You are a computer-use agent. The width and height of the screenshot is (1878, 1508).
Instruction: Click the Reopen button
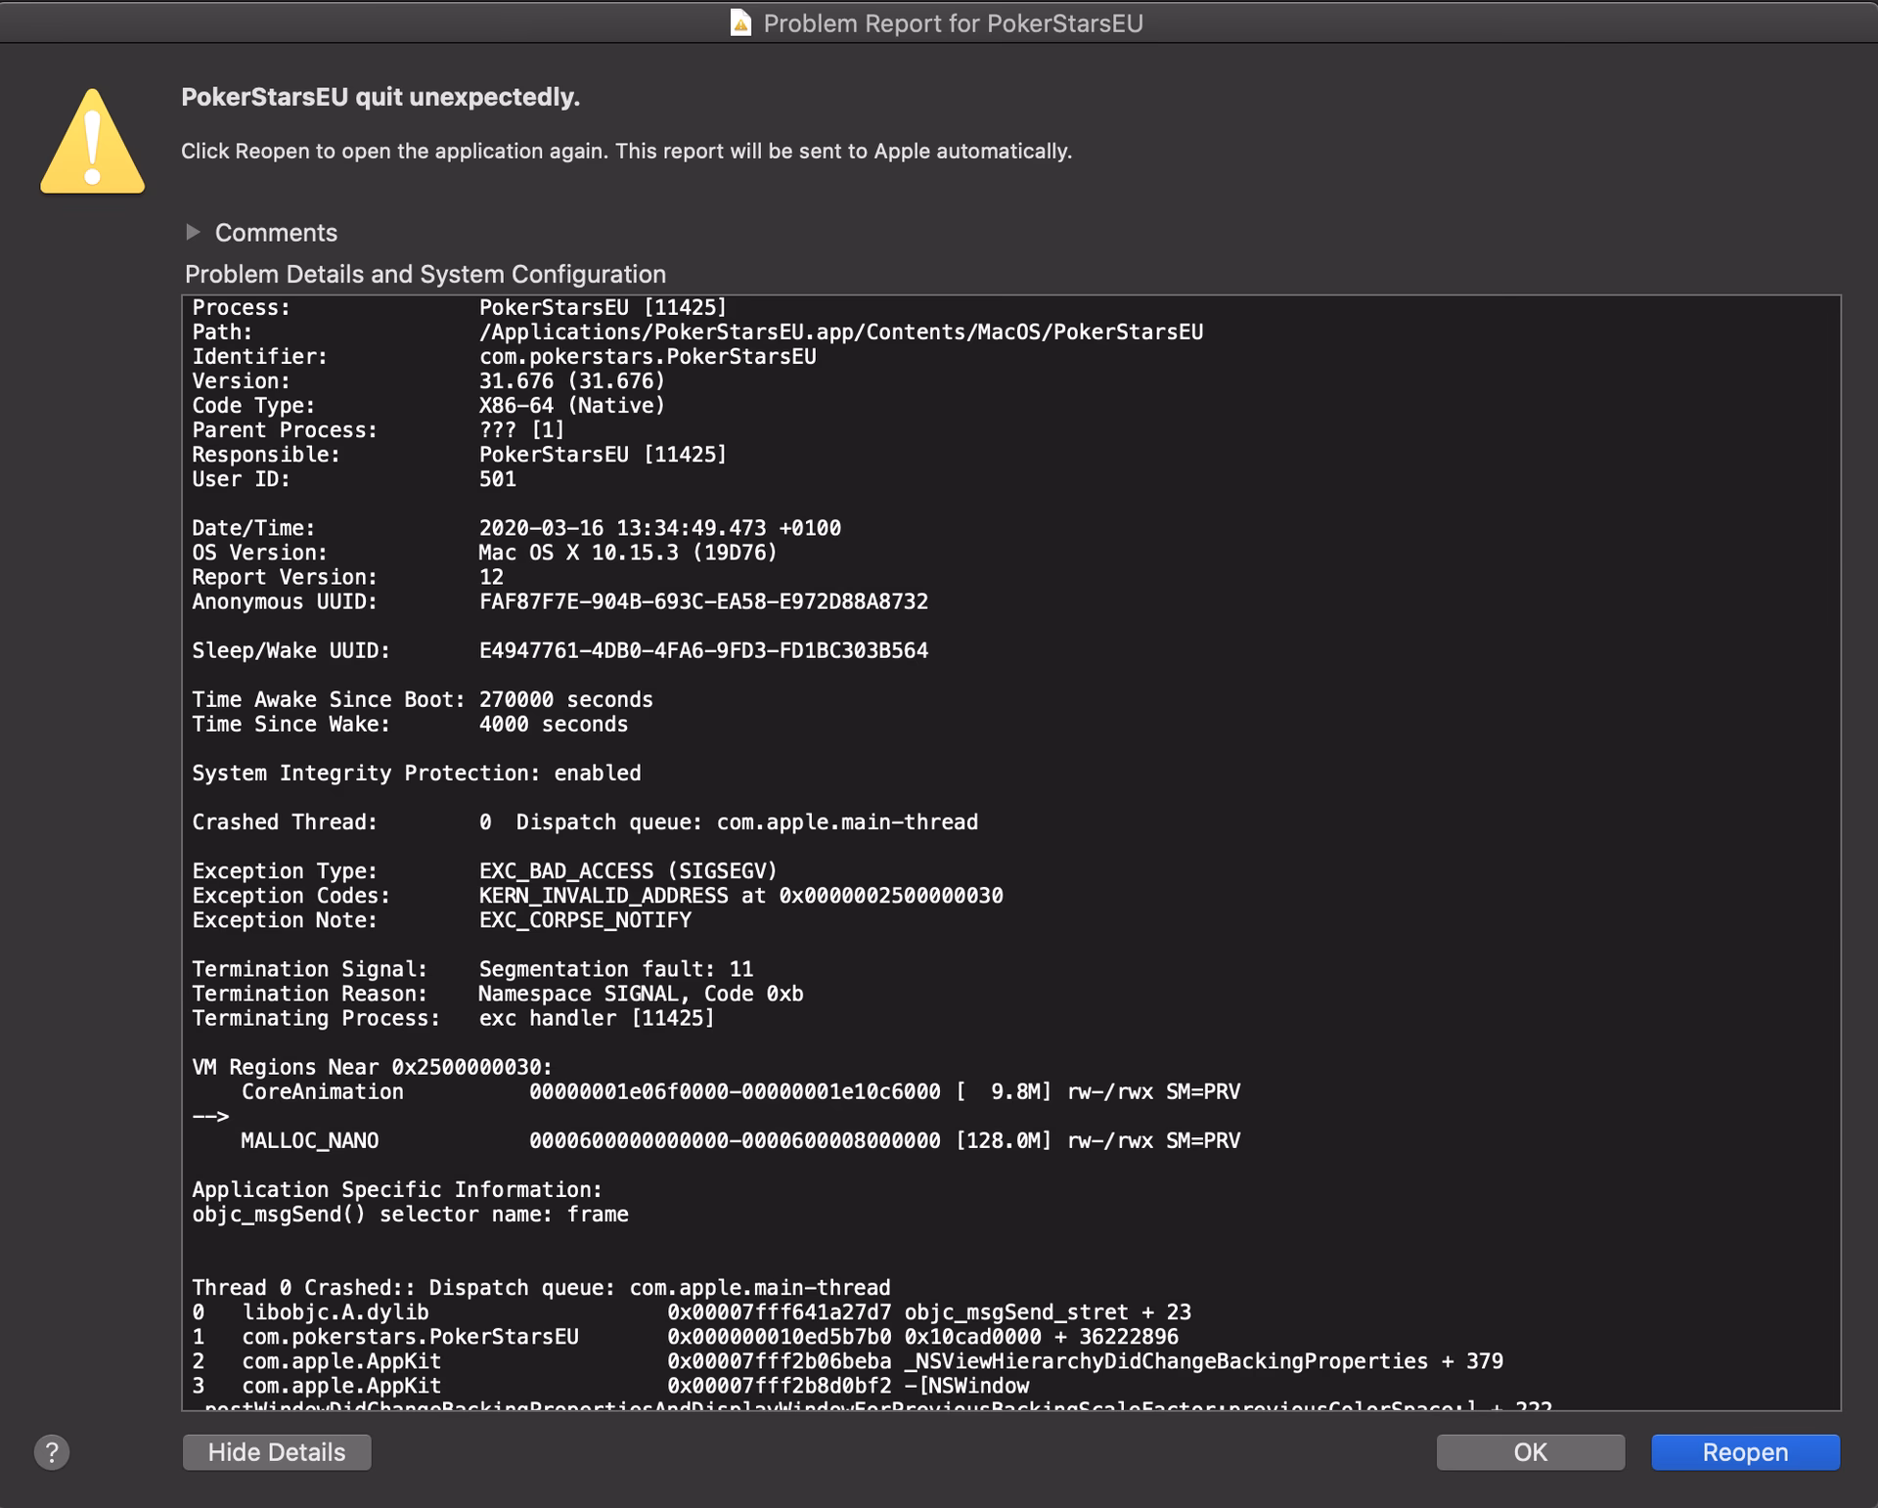point(1745,1452)
